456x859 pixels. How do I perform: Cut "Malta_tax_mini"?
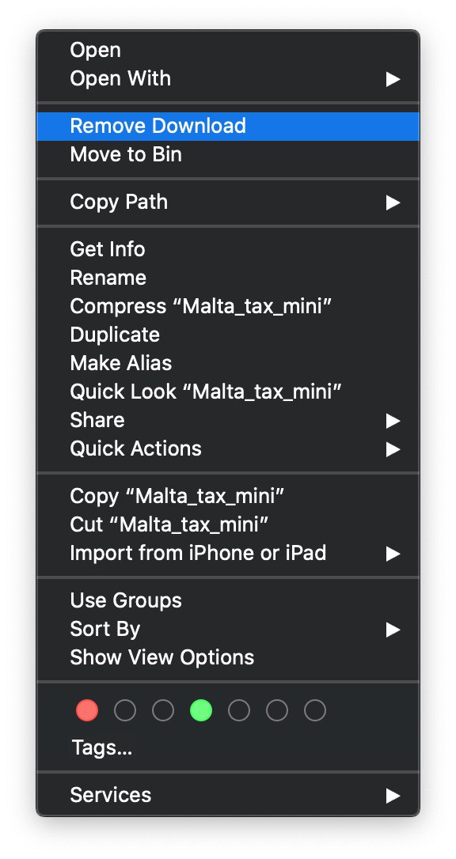228,525
